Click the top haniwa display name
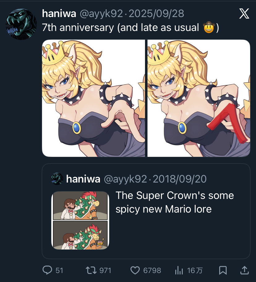 (59, 14)
